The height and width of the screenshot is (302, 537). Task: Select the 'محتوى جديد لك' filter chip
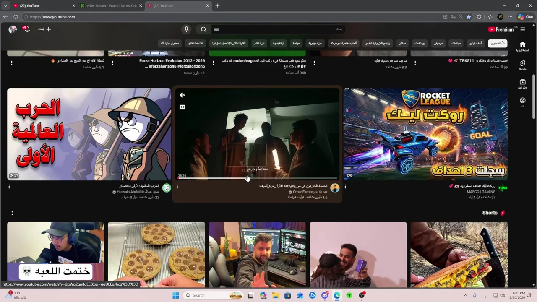coord(170,43)
